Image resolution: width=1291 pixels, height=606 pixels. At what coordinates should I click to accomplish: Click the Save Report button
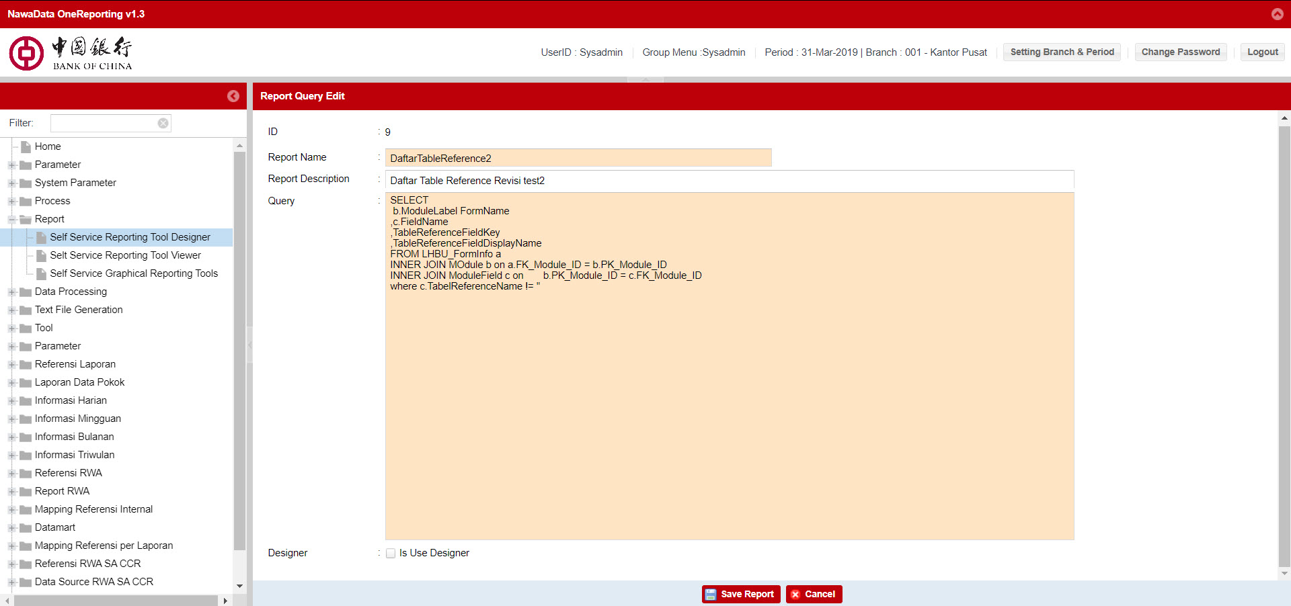point(741,594)
